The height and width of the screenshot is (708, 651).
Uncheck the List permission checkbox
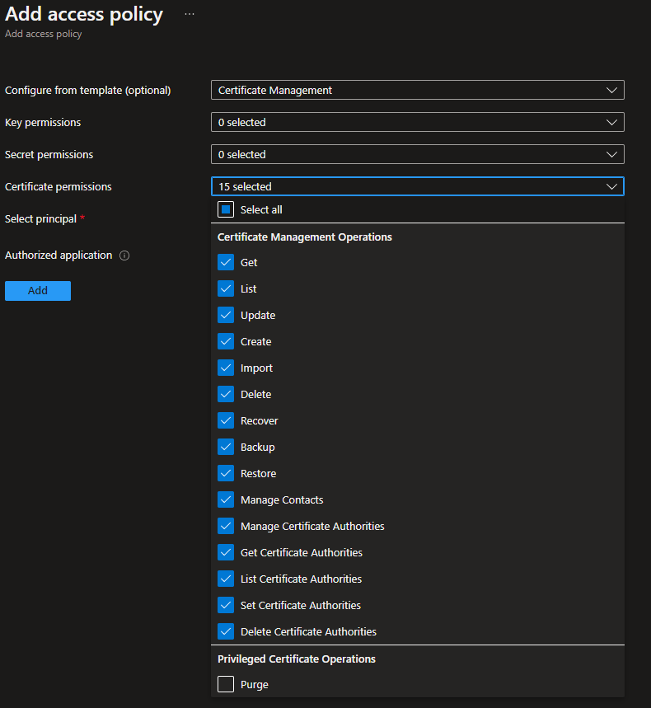(x=226, y=288)
